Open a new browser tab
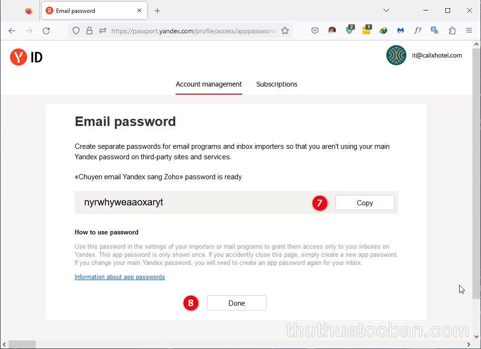This screenshot has height=349, width=481. point(157,10)
